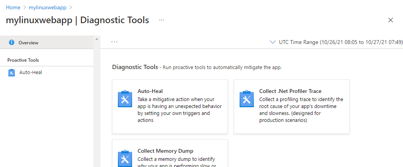
Task: Open the Auto-Heal card title
Action: [x=150, y=91]
